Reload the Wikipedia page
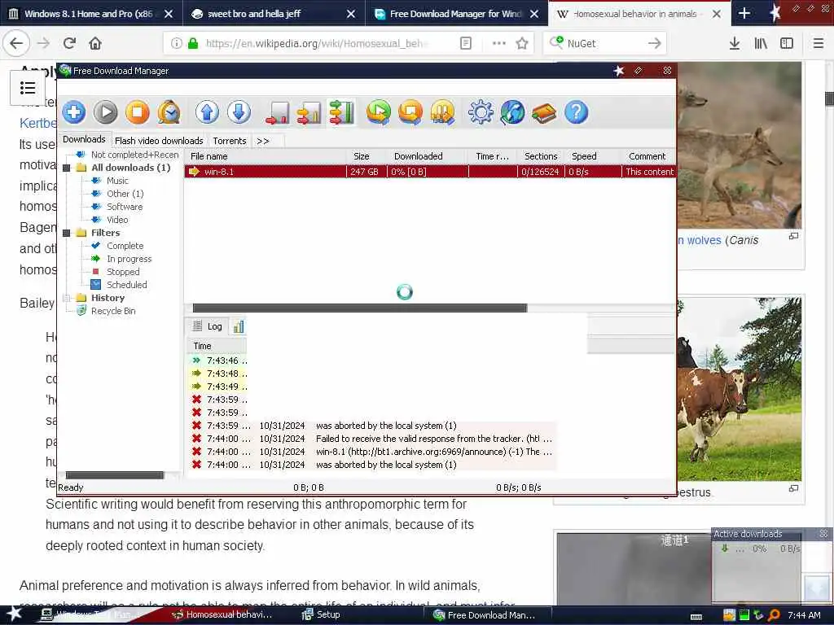The width and height of the screenshot is (834, 625). pyautogui.click(x=69, y=43)
